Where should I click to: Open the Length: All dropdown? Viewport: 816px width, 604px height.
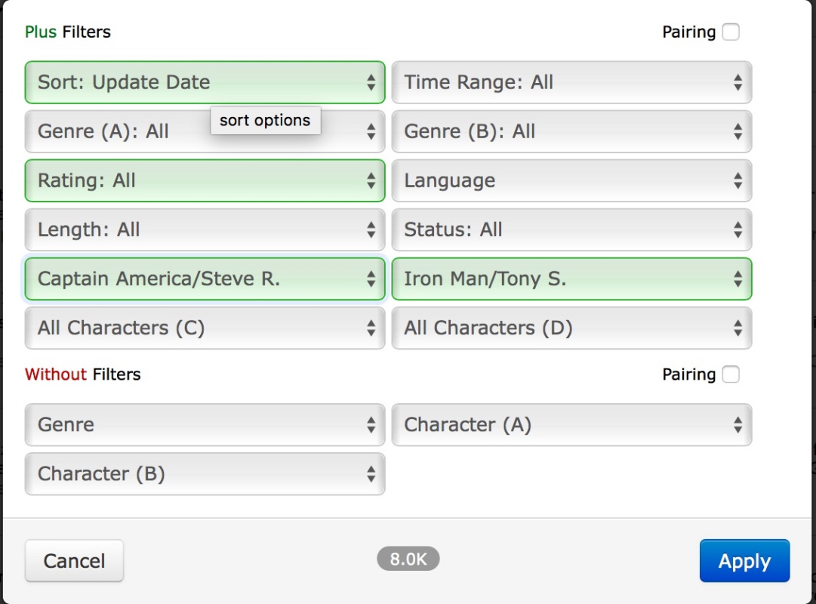[x=205, y=230]
